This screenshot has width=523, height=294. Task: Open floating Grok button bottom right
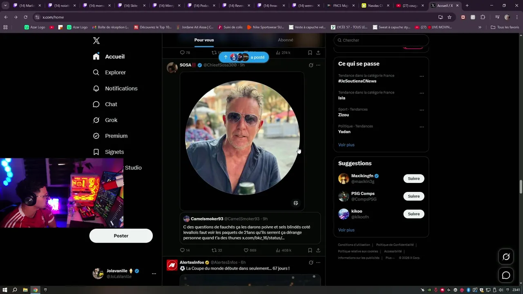tap(506, 257)
